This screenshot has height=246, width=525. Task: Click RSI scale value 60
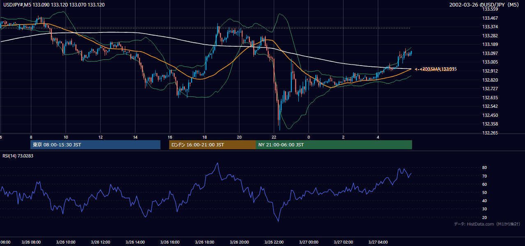485,184
